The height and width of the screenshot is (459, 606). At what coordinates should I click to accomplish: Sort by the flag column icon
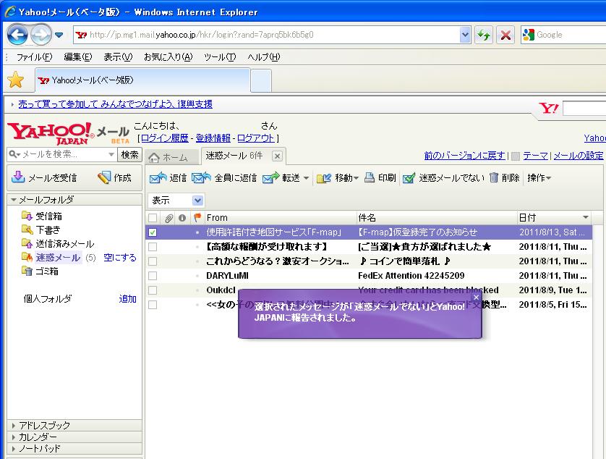tap(197, 217)
